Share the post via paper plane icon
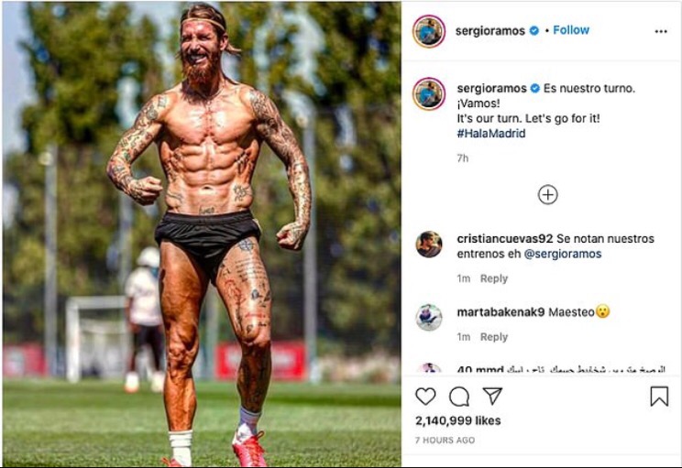The image size is (682, 468). (493, 396)
